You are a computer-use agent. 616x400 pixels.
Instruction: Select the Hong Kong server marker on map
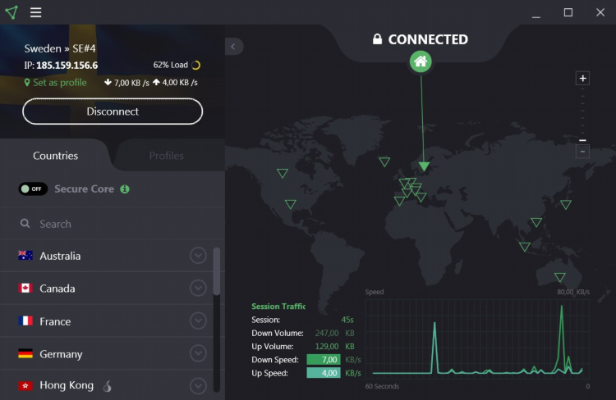536,222
